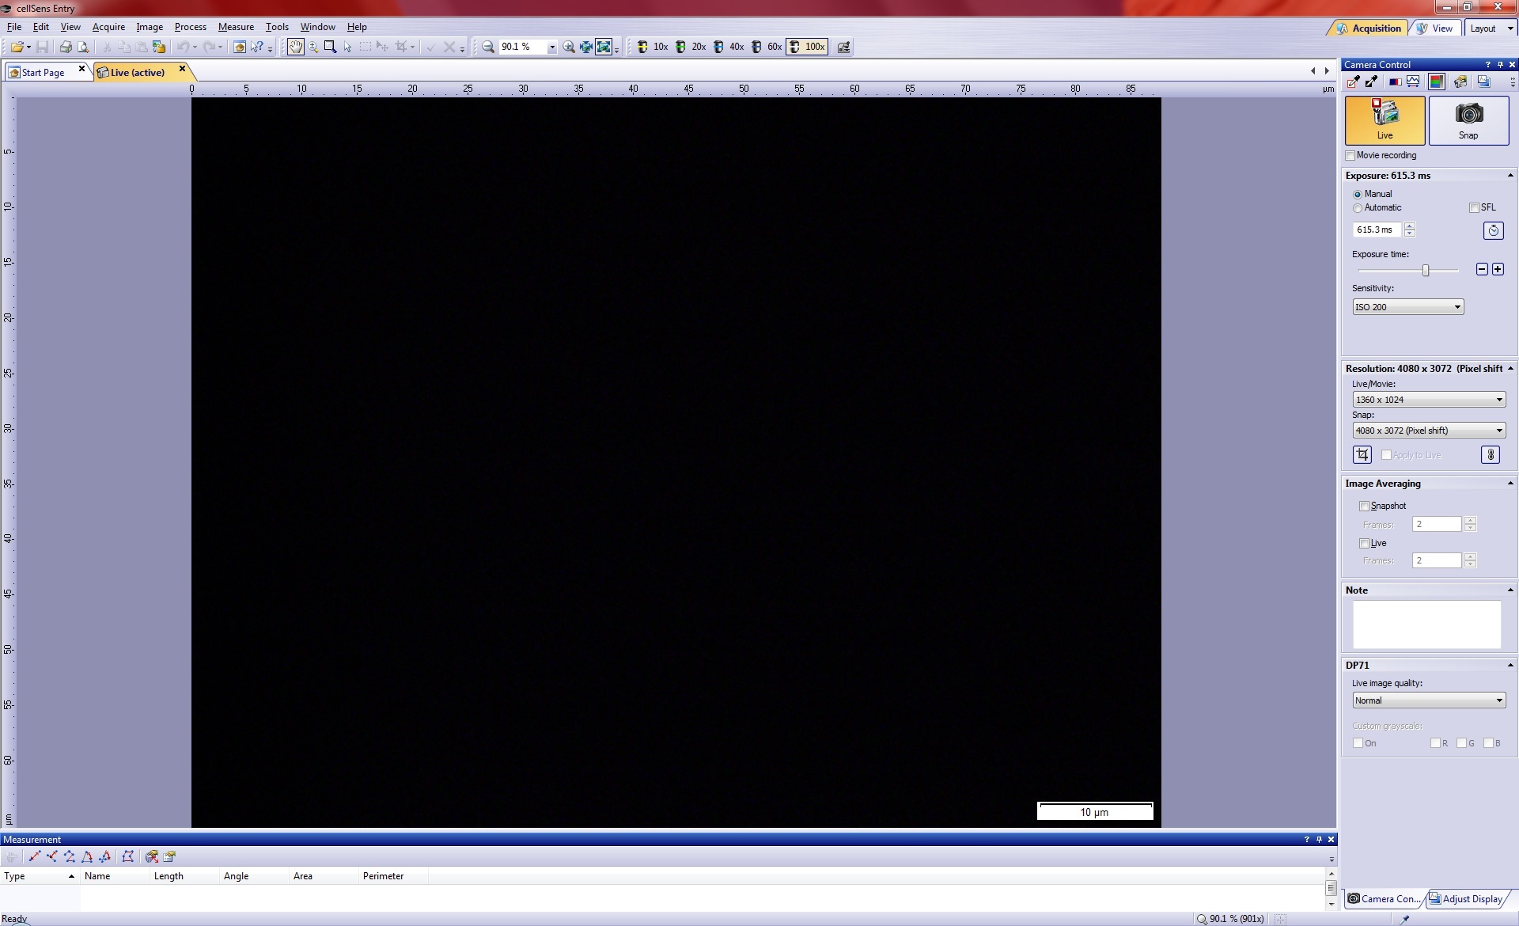Switch to the View layout button
Viewport: 1519px width, 926px height.
1435,28
